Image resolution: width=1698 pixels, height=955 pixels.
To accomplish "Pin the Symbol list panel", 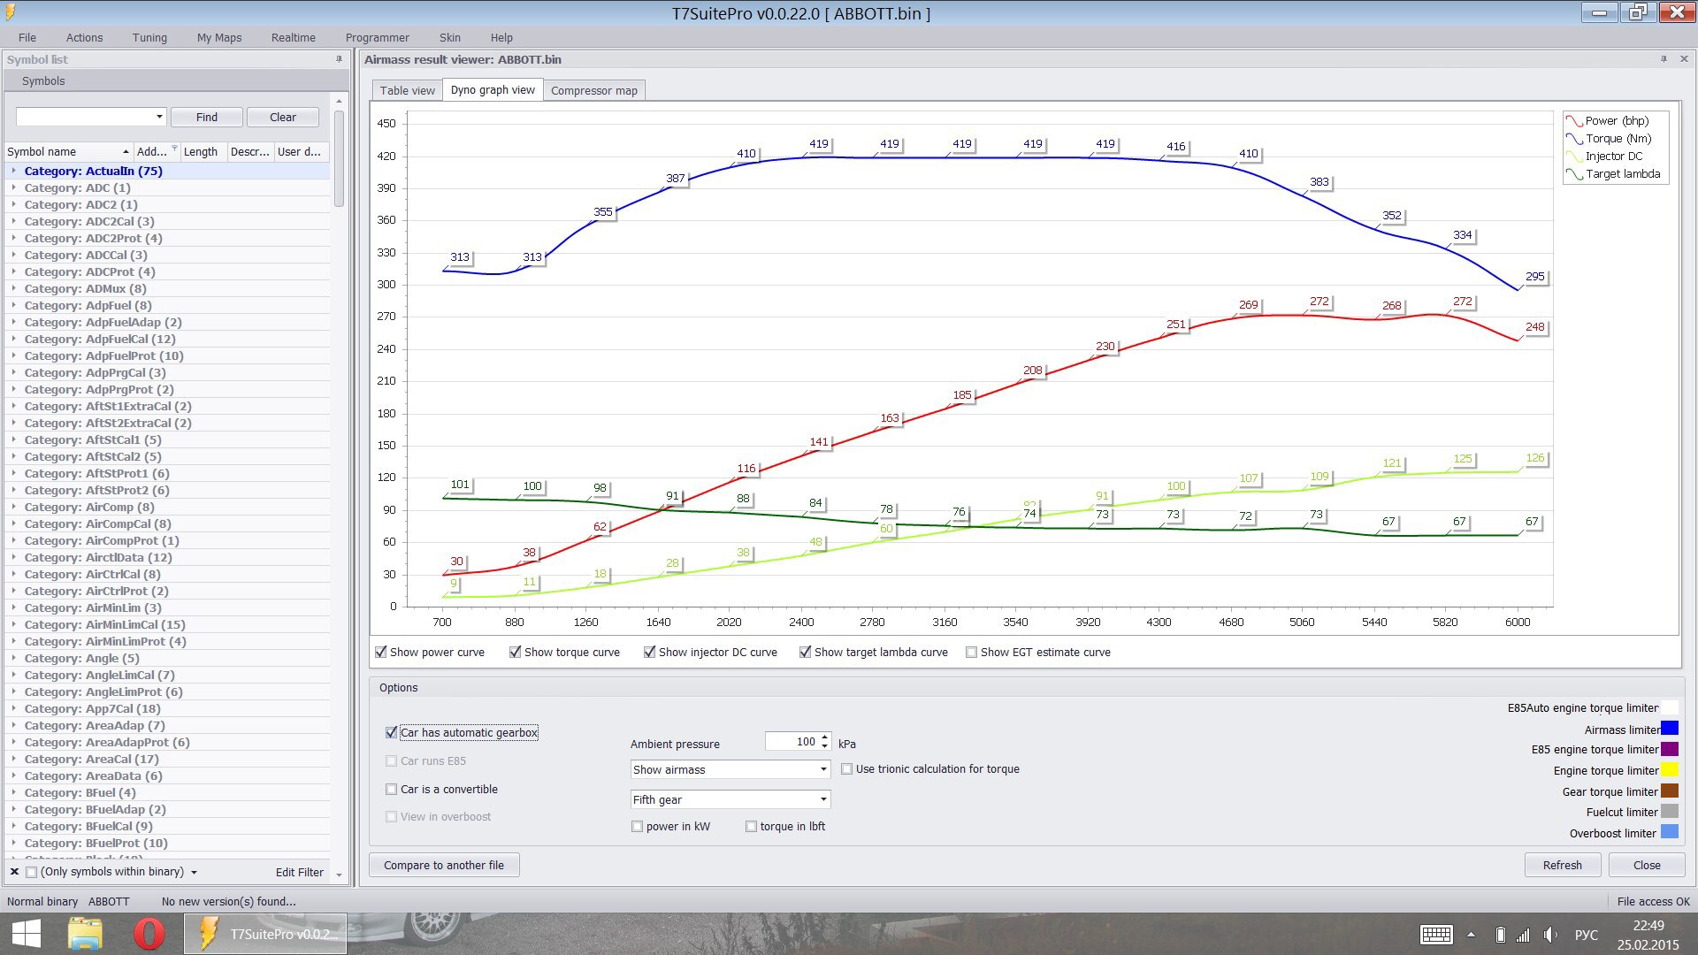I will [x=339, y=59].
